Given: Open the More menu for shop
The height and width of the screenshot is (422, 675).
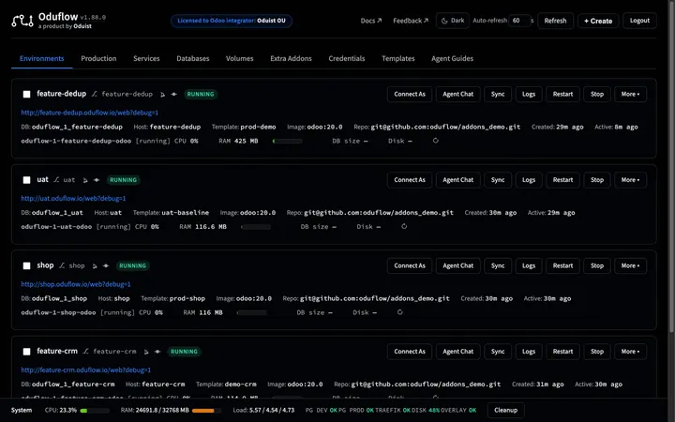Looking at the screenshot, I should [x=630, y=265].
